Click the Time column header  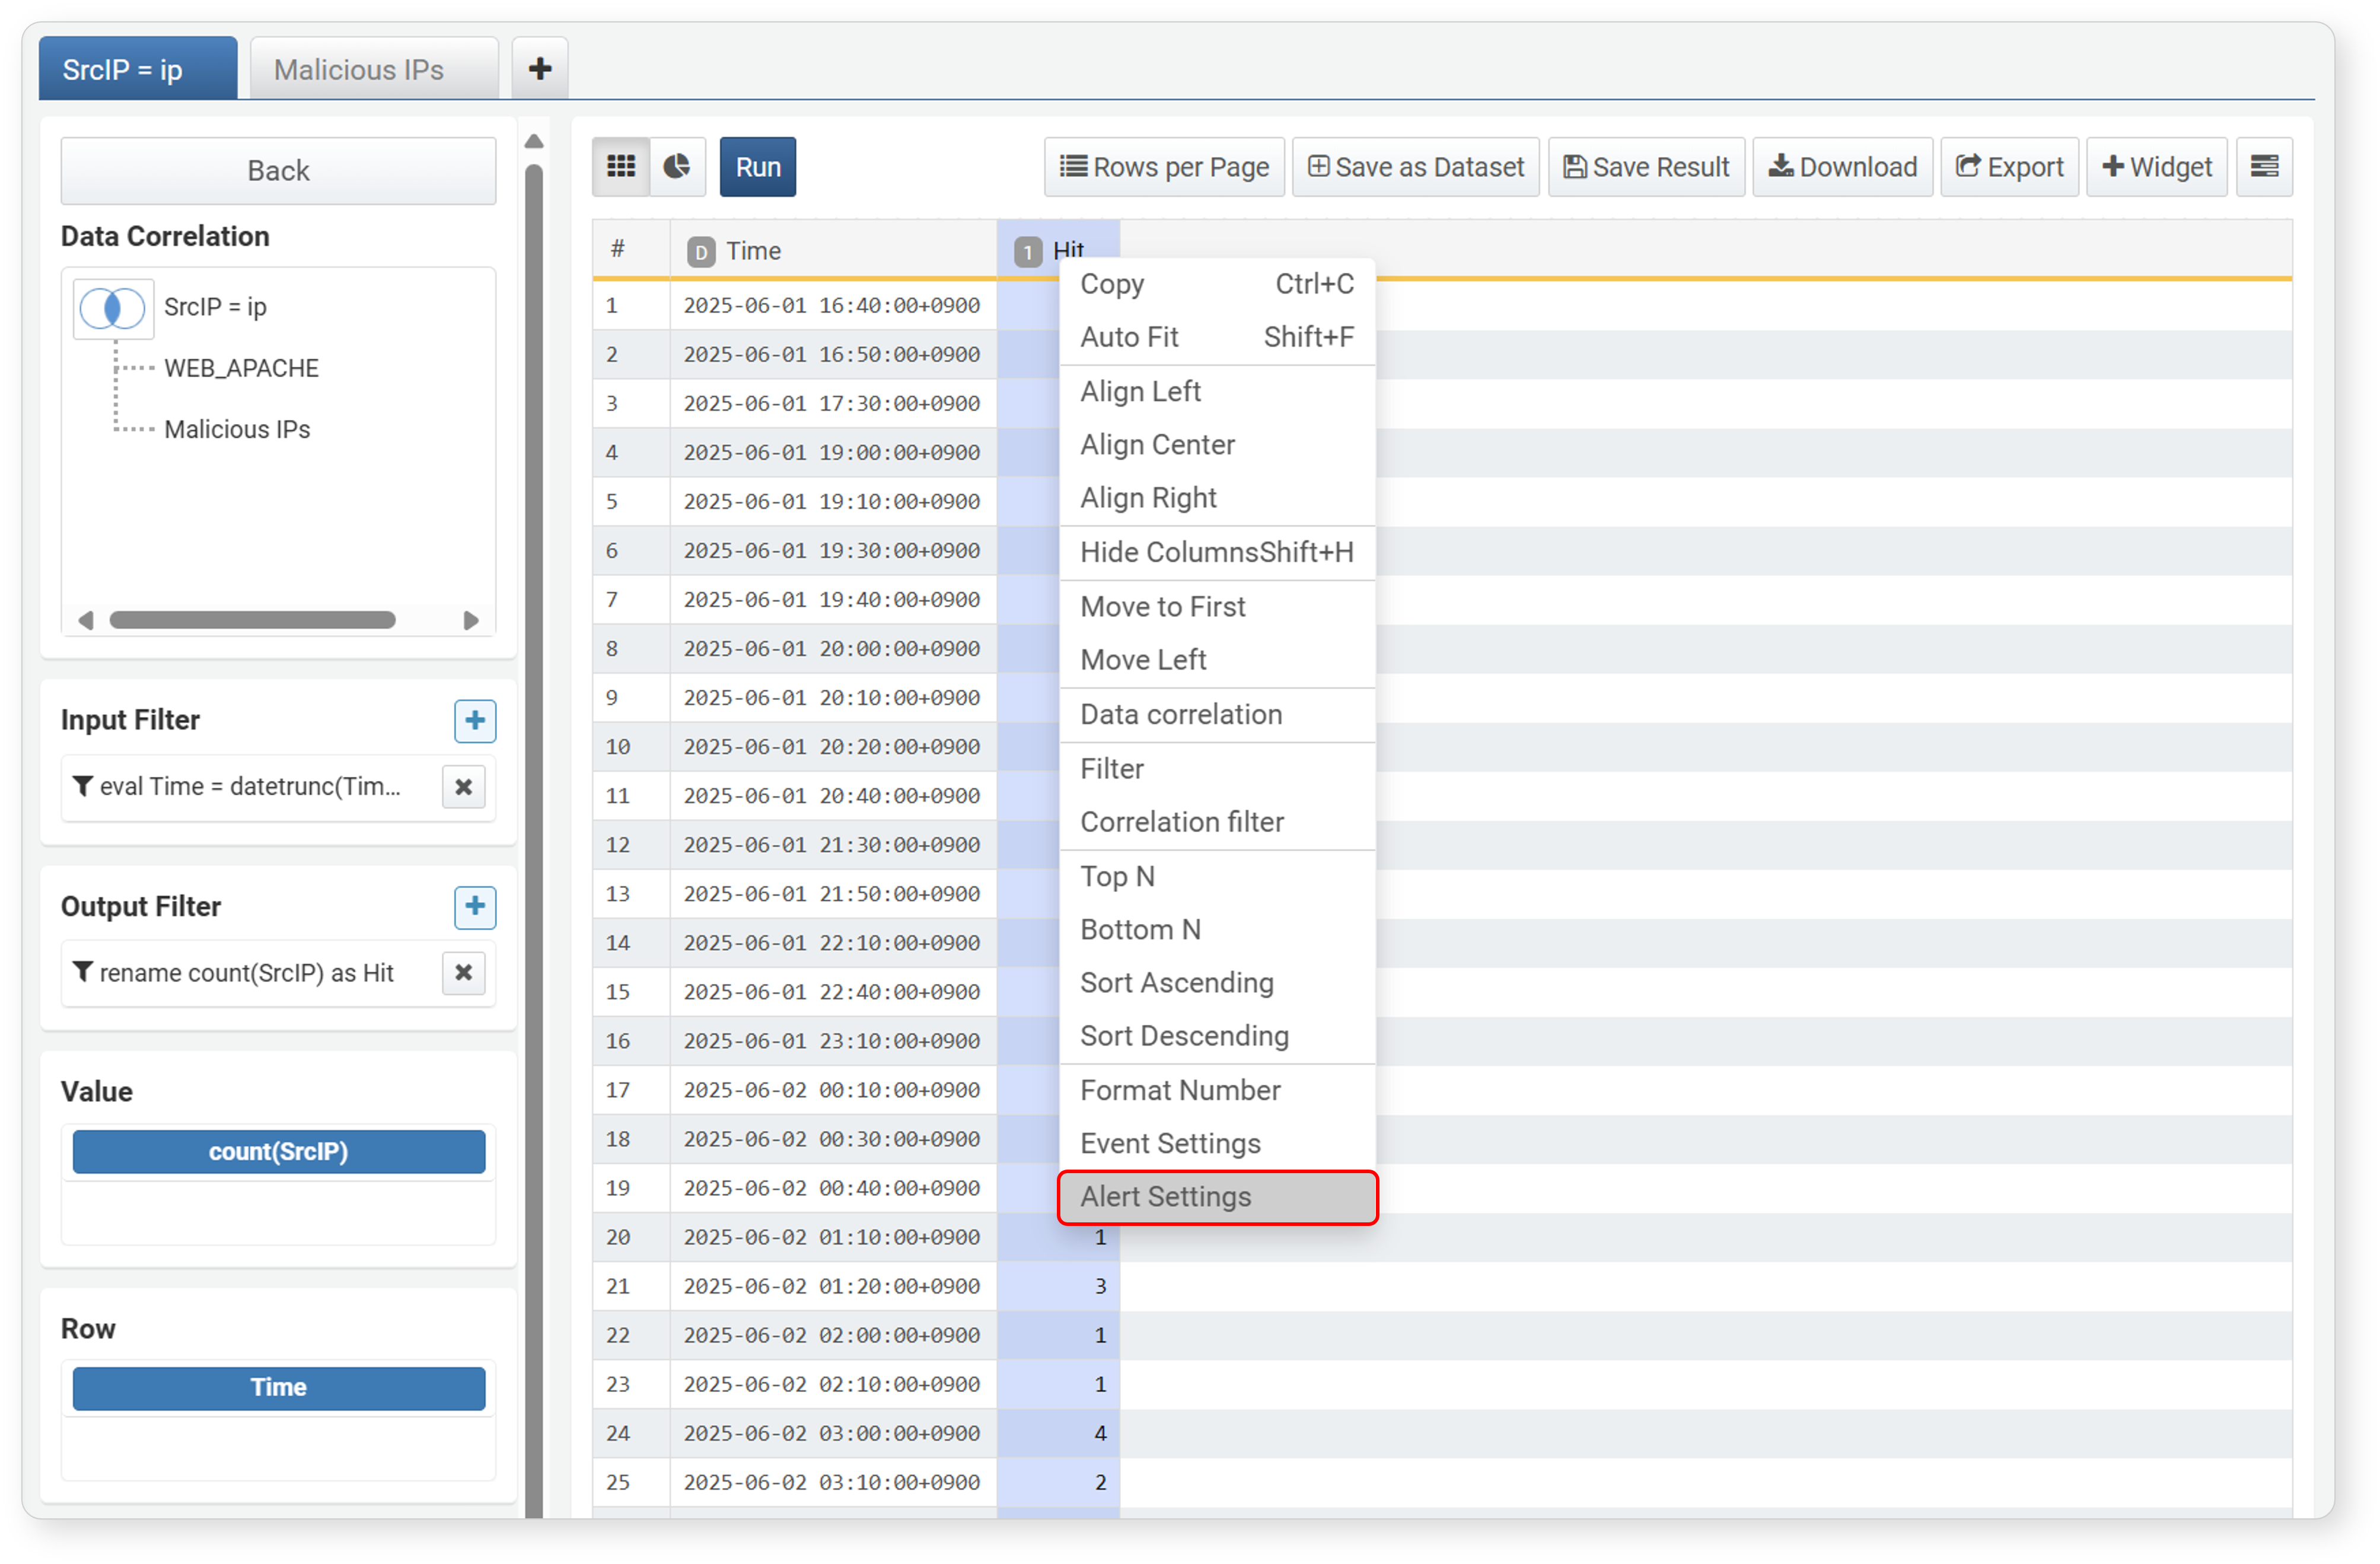click(834, 250)
